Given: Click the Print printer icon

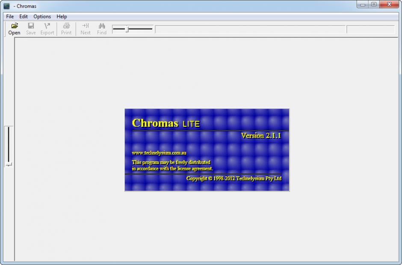Looking at the screenshot, I should 66,26.
